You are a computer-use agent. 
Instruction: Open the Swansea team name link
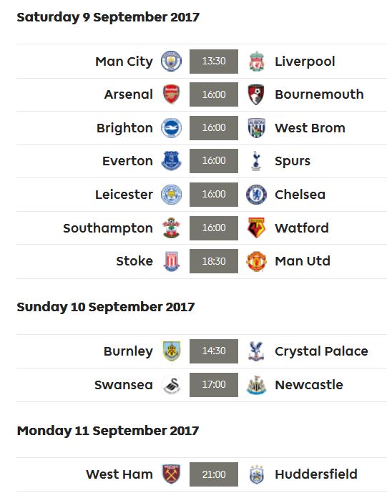point(124,385)
